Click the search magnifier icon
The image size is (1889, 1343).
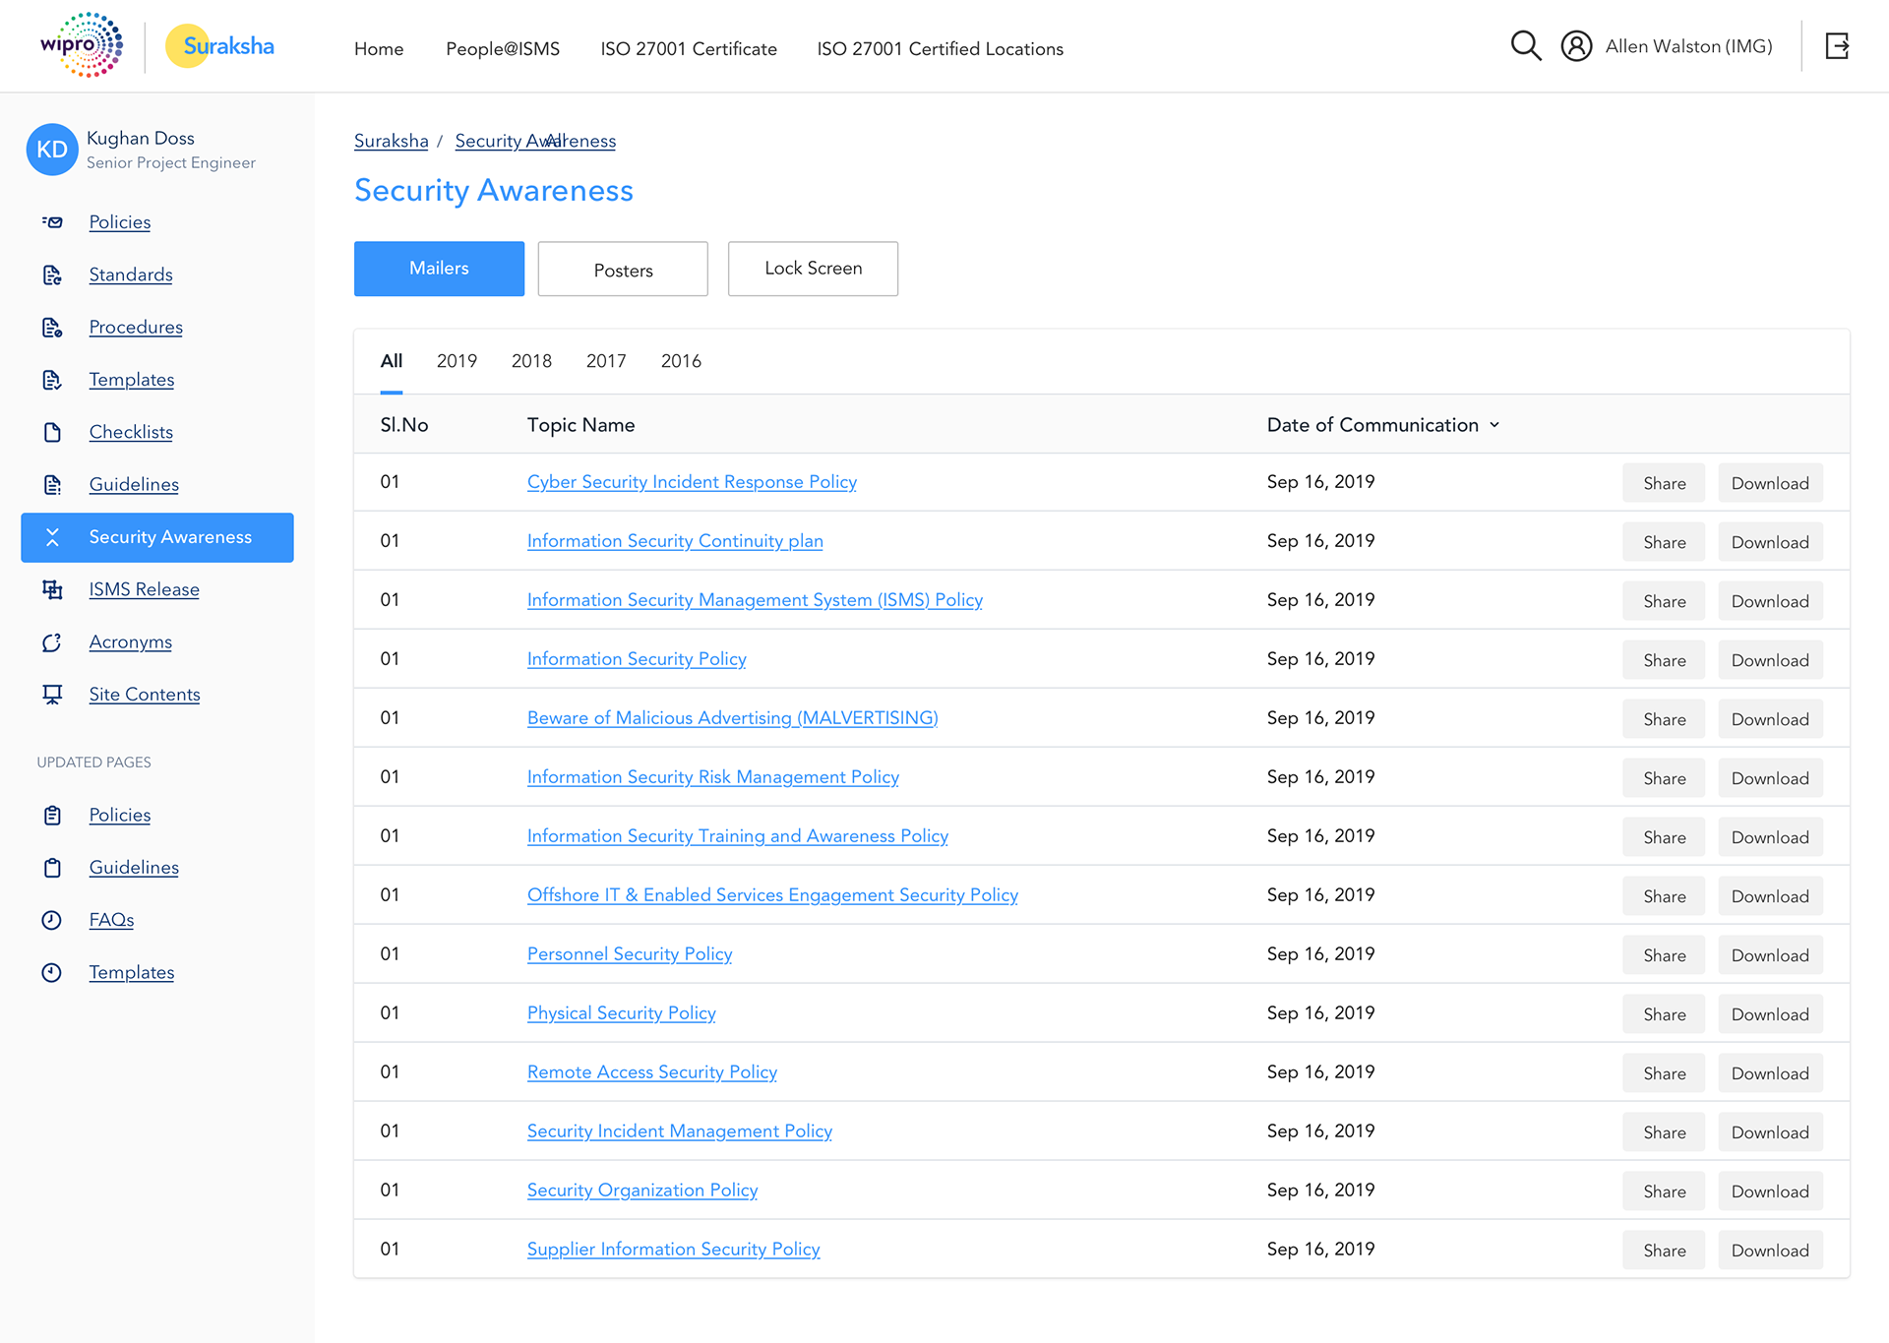point(1525,46)
